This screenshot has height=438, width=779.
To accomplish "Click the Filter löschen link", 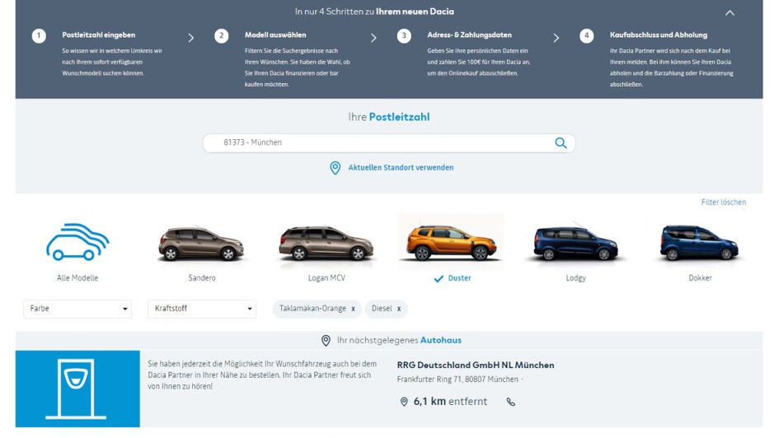I will [x=724, y=203].
